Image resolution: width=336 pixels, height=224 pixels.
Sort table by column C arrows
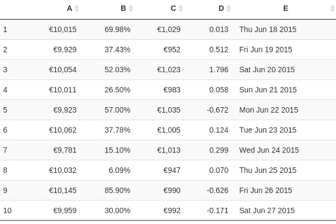coord(181,8)
